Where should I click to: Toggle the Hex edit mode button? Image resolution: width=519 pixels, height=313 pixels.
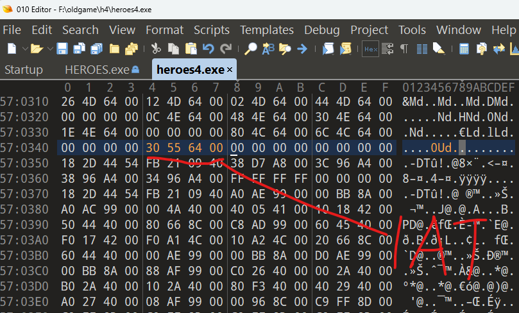pos(370,49)
